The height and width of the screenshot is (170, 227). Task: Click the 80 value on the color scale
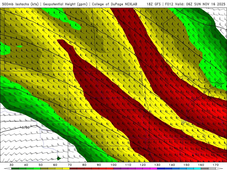(x=84, y=165)
